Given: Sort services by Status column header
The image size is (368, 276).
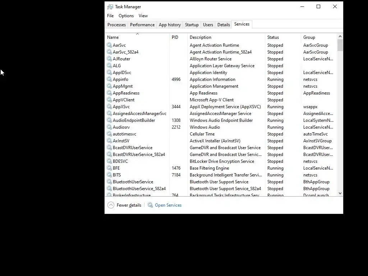Looking at the screenshot, I should pos(283,37).
